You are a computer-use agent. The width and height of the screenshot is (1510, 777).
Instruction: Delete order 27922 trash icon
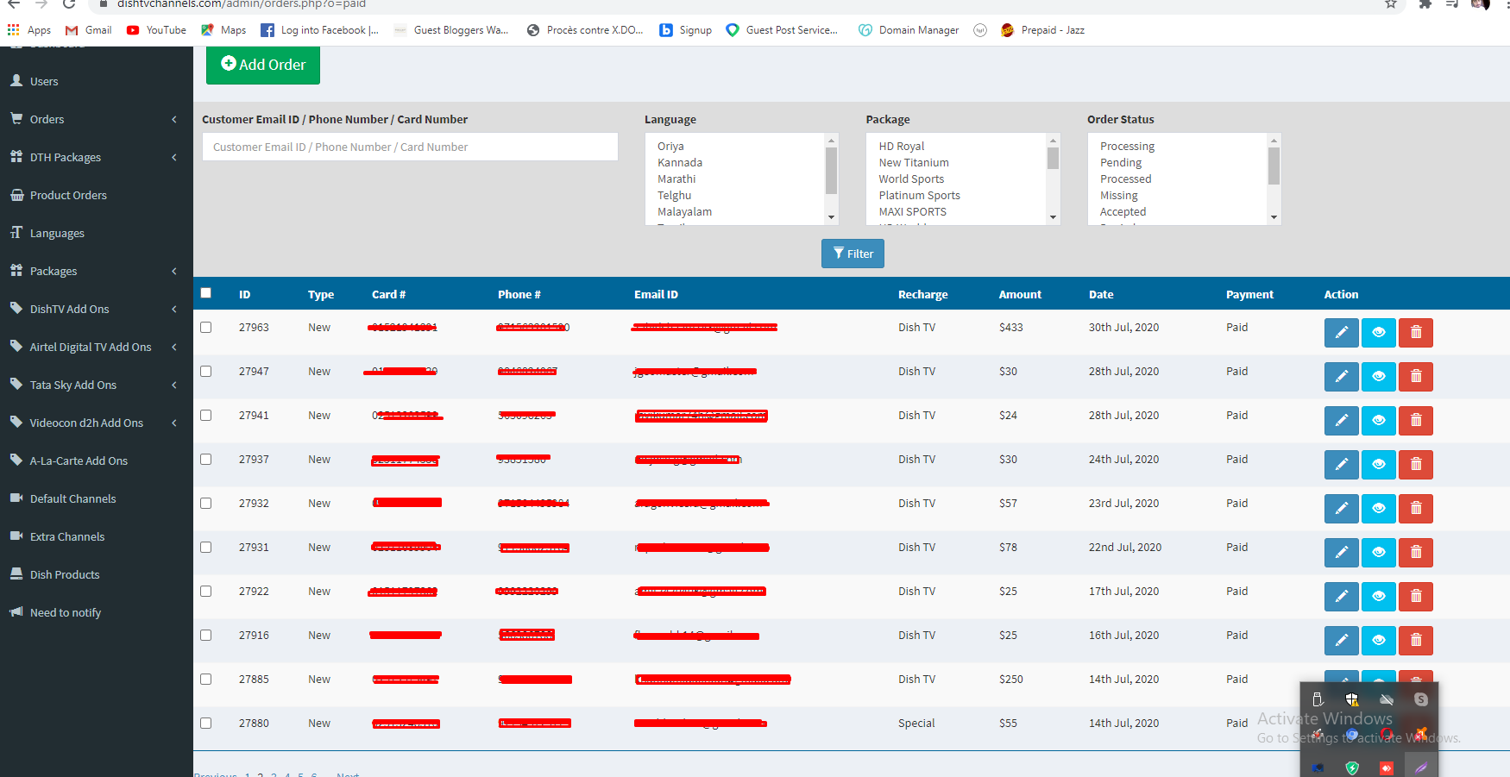(1415, 597)
